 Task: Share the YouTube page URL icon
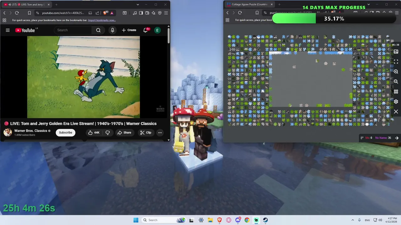[97, 13]
